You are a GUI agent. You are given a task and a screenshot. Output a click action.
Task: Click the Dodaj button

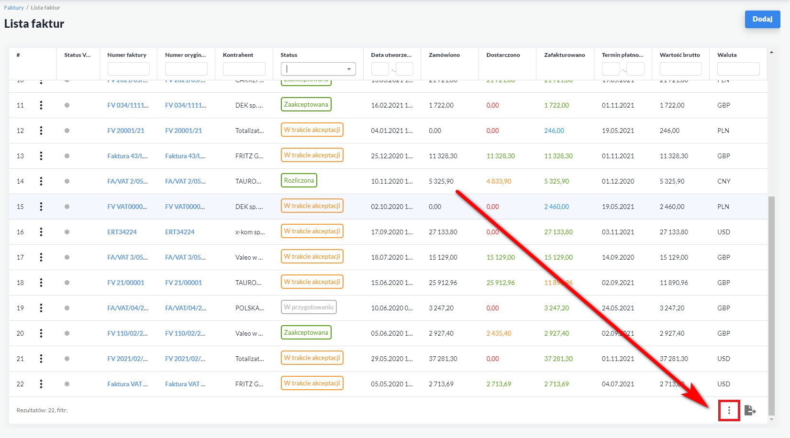coord(762,19)
